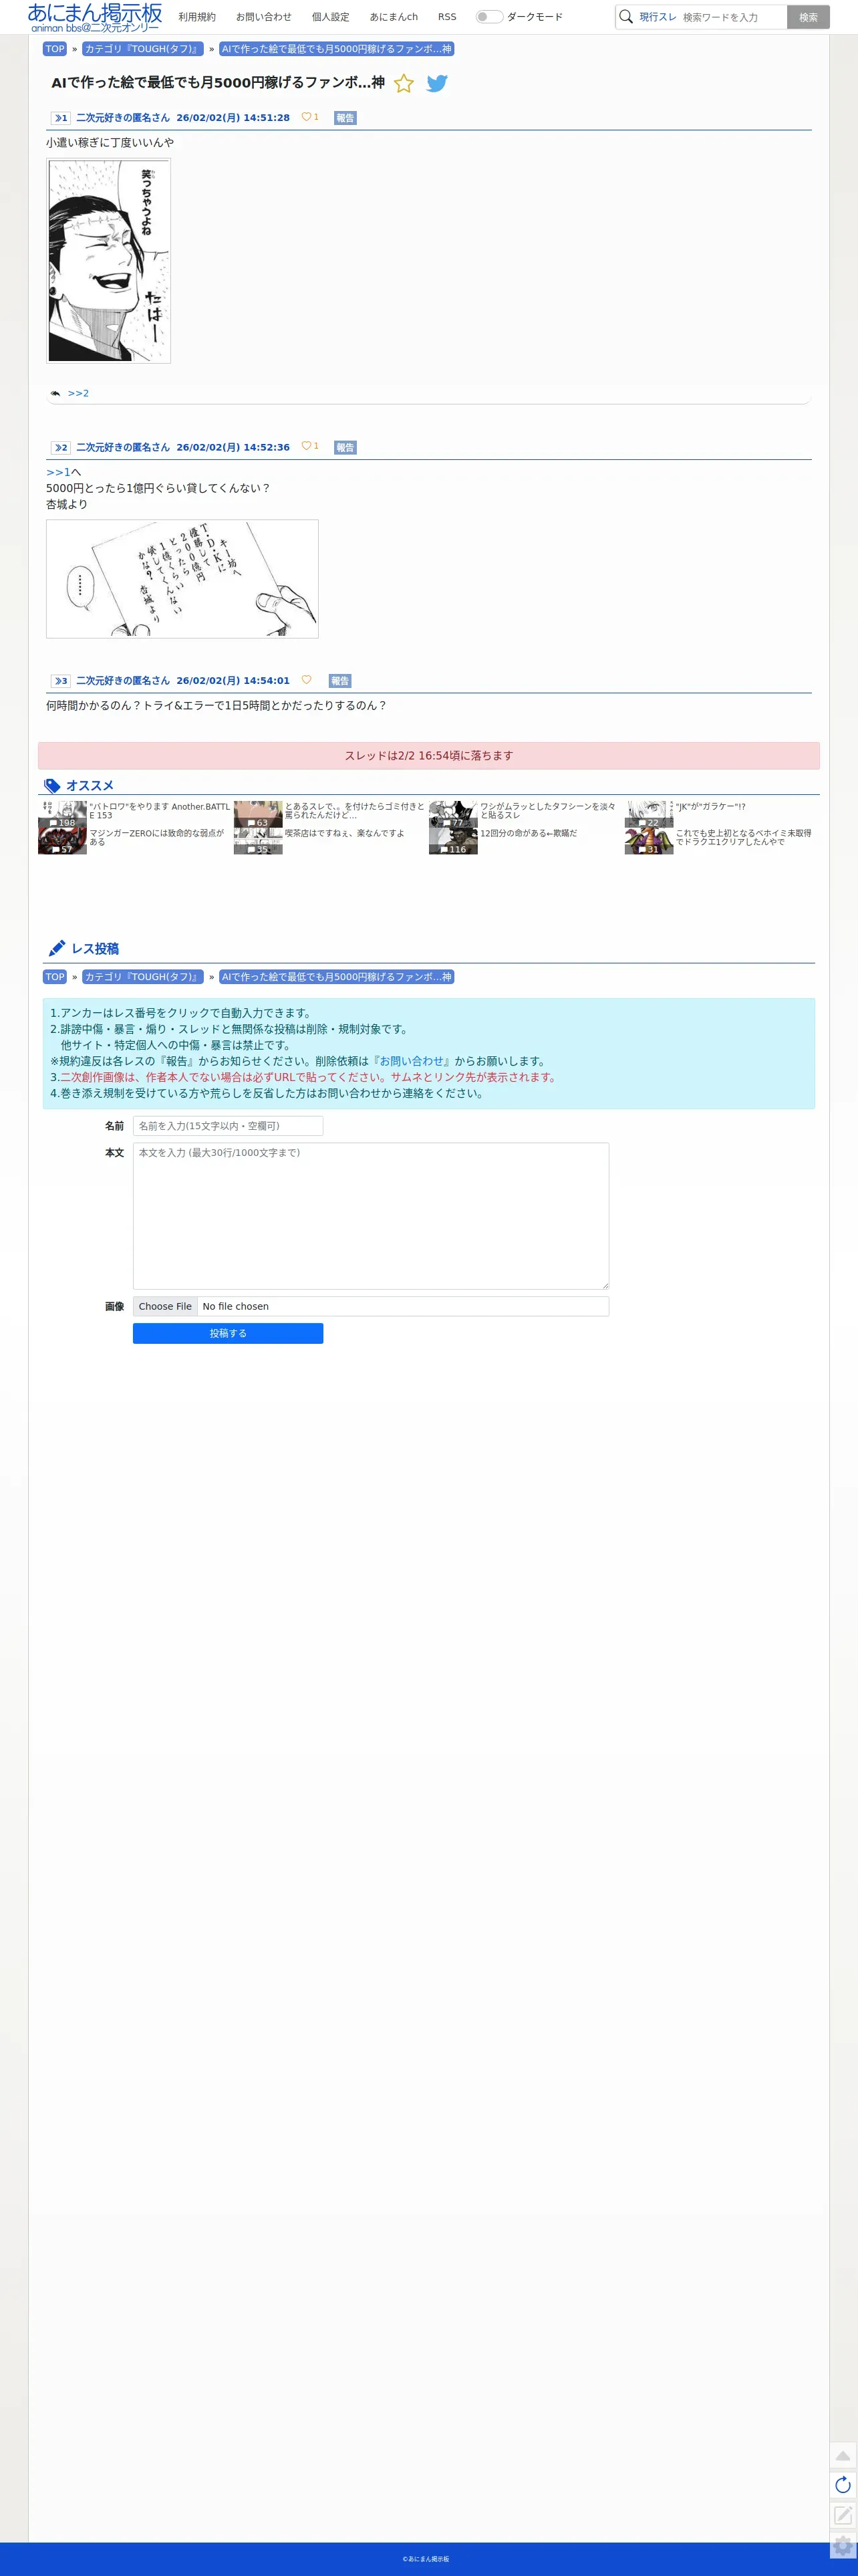858x2576 pixels.
Task: Open recommended thread 12回分の命がある←欺瞞だ
Action: pyautogui.click(x=529, y=833)
